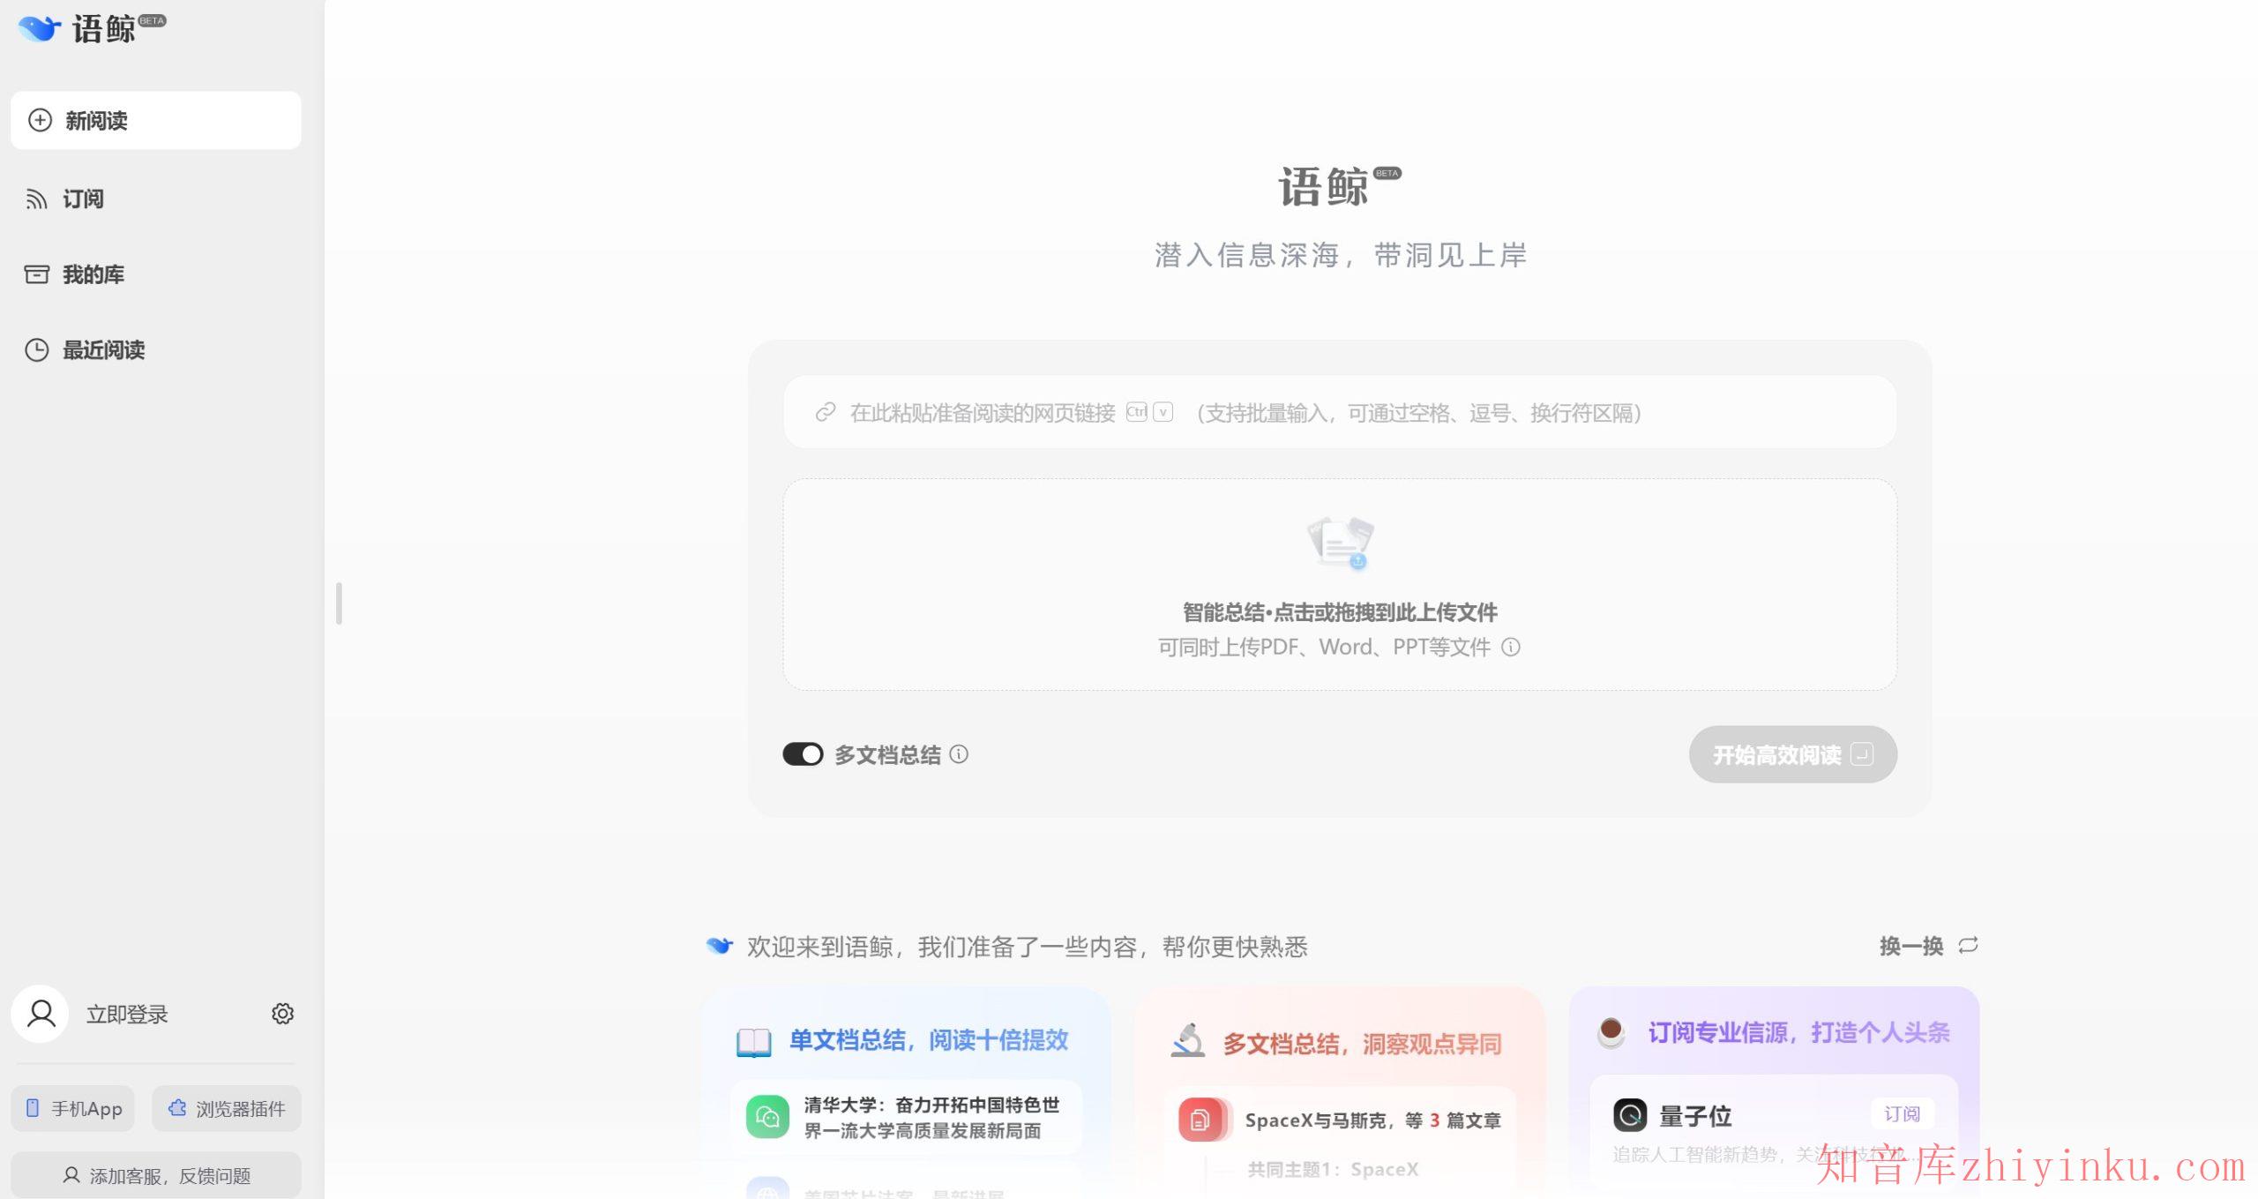Screen dimensions: 2258x1199
Task: Click the settings gear beside 立即登录
Action: (282, 1013)
